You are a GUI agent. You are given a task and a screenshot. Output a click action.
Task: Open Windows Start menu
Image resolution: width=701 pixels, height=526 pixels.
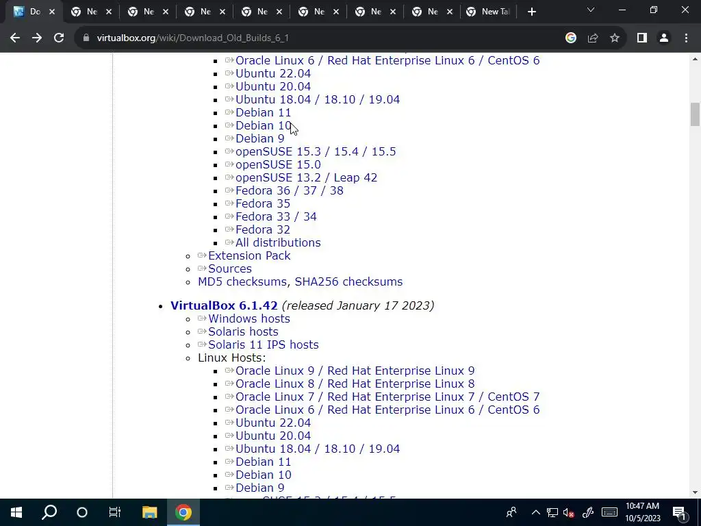16,512
